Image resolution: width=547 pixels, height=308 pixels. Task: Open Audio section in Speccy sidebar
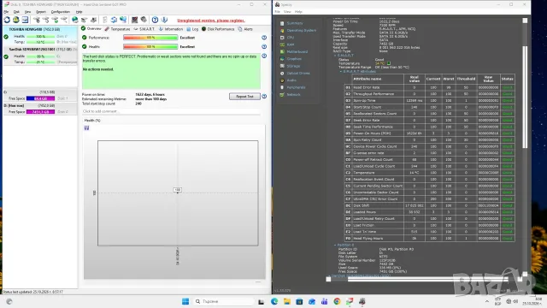coord(291,80)
